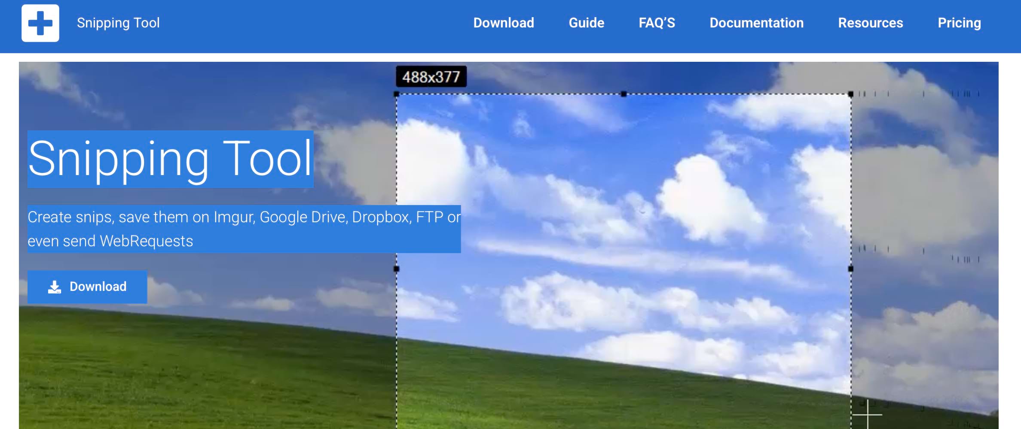Viewport: 1021px width, 429px height.
Task: Open the Snipping Tool site title link
Action: [x=118, y=23]
